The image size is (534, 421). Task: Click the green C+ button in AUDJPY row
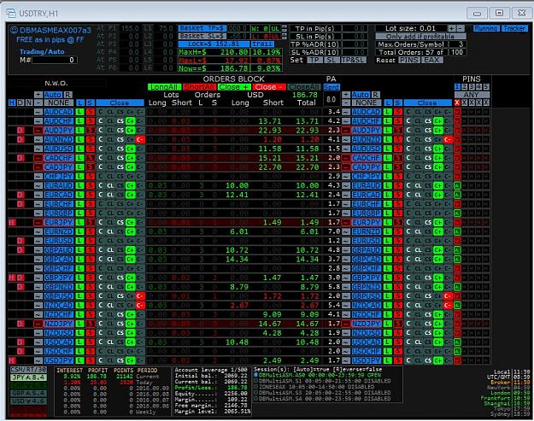tap(131, 131)
